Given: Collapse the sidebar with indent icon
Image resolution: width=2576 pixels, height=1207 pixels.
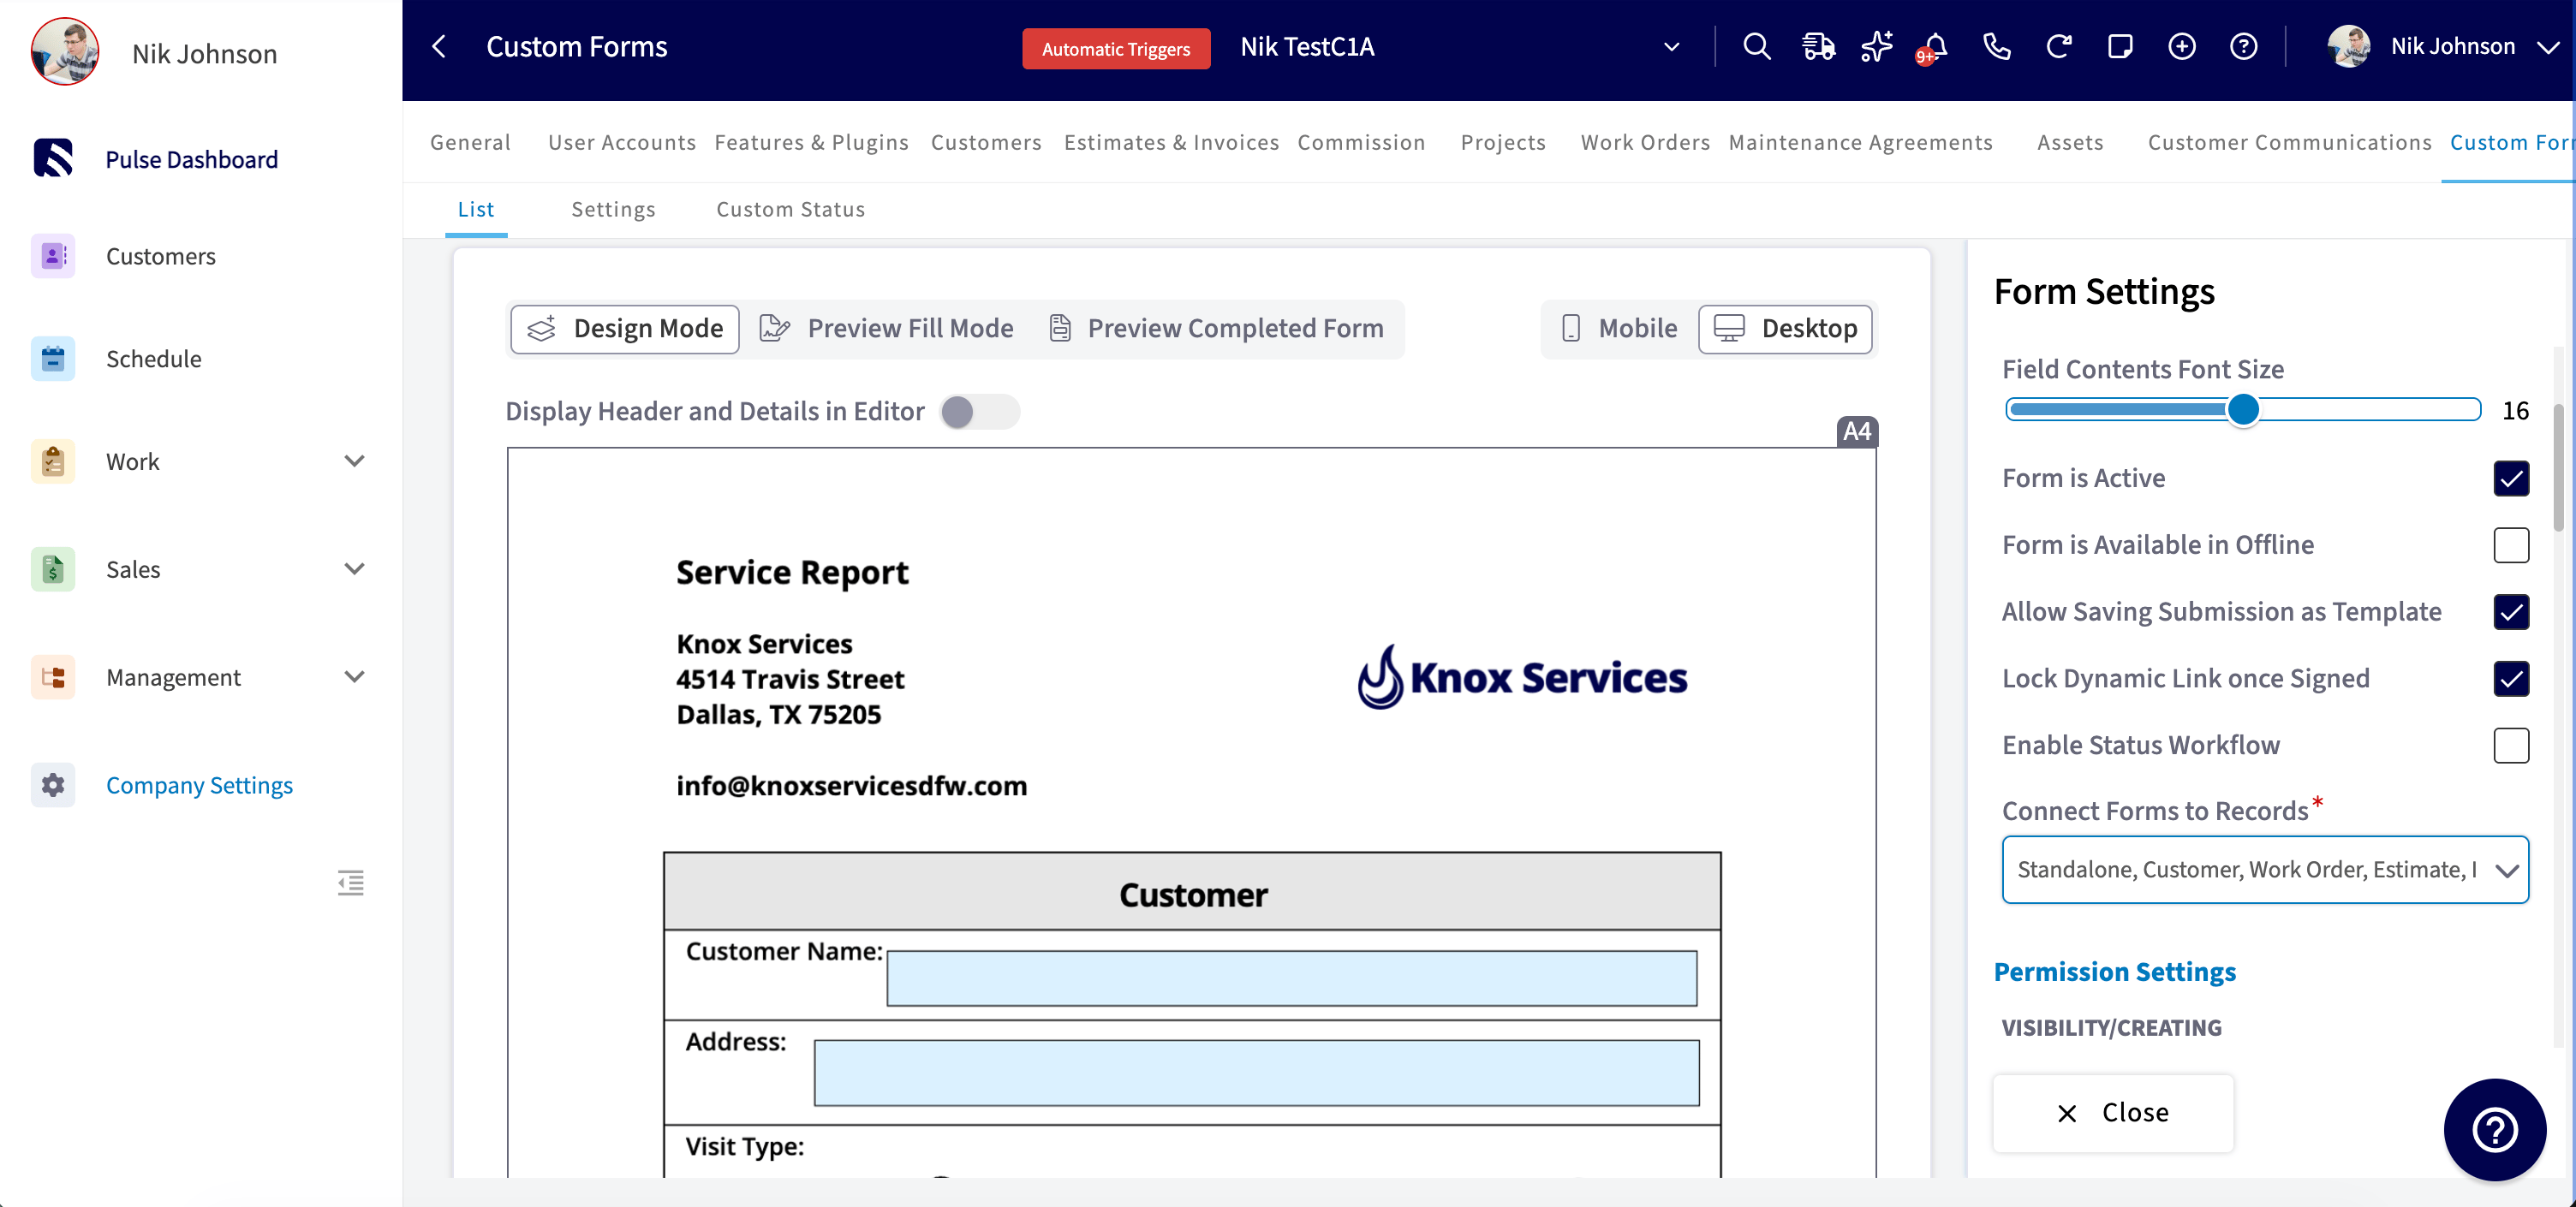Looking at the screenshot, I should [x=350, y=883].
